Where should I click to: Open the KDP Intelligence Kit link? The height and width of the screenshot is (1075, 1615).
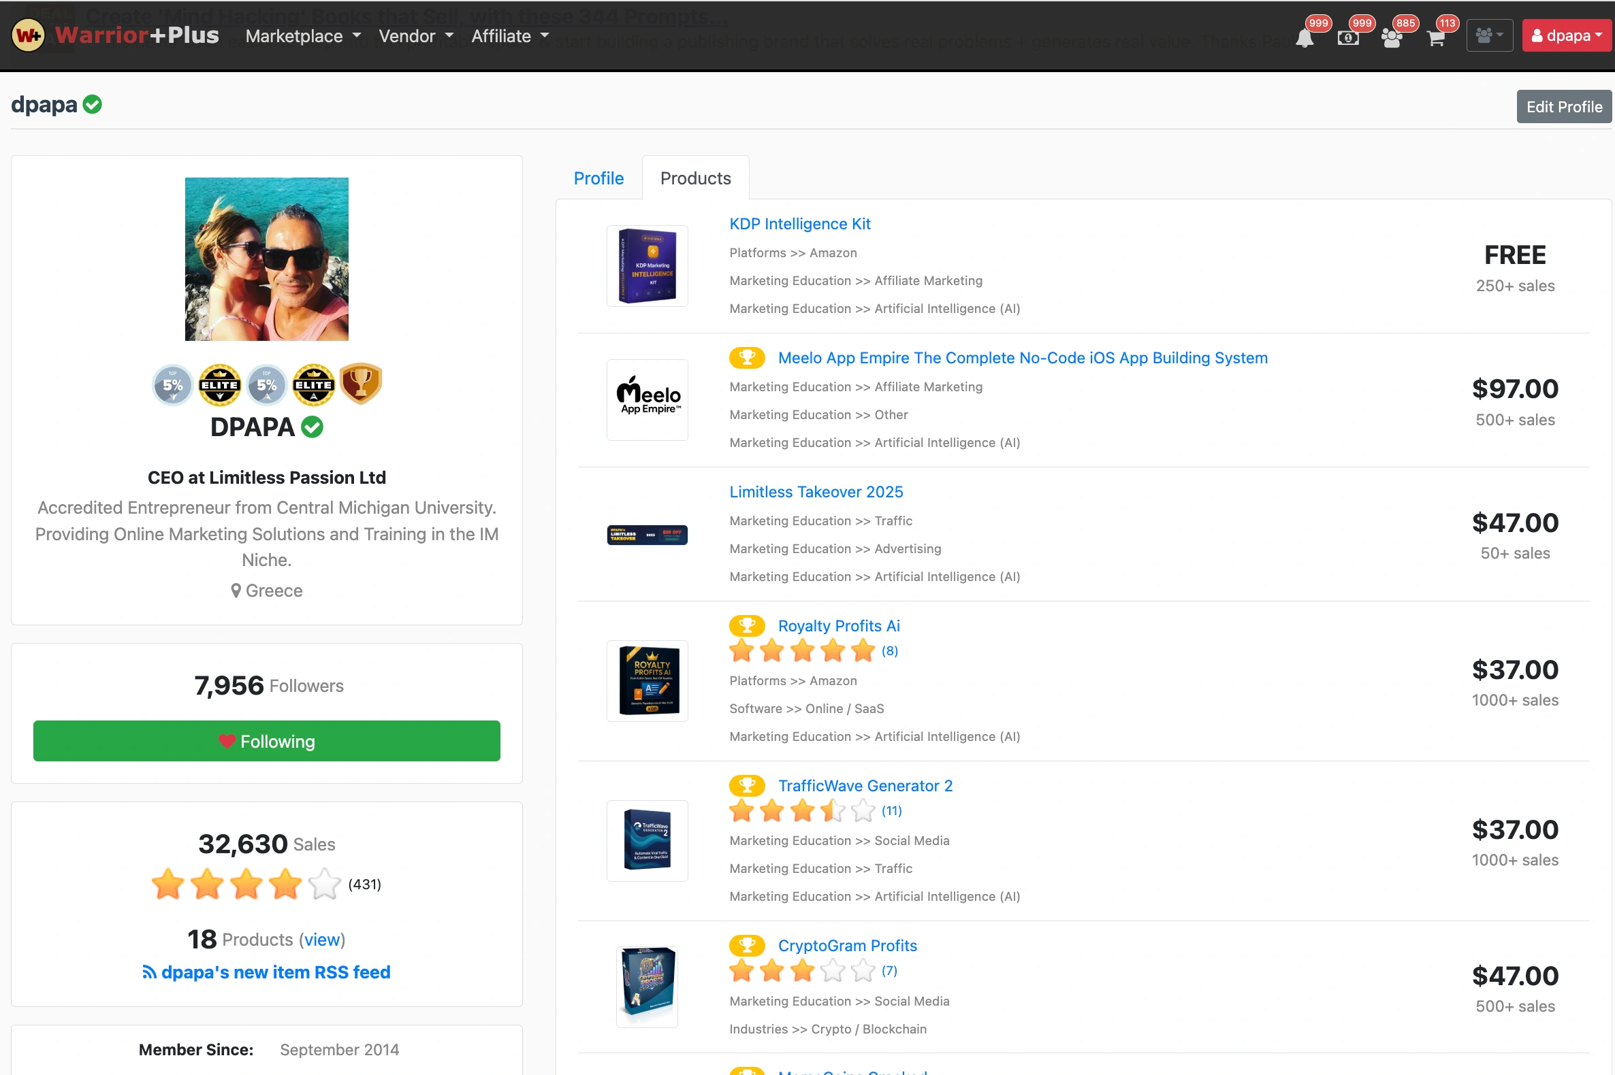800,223
